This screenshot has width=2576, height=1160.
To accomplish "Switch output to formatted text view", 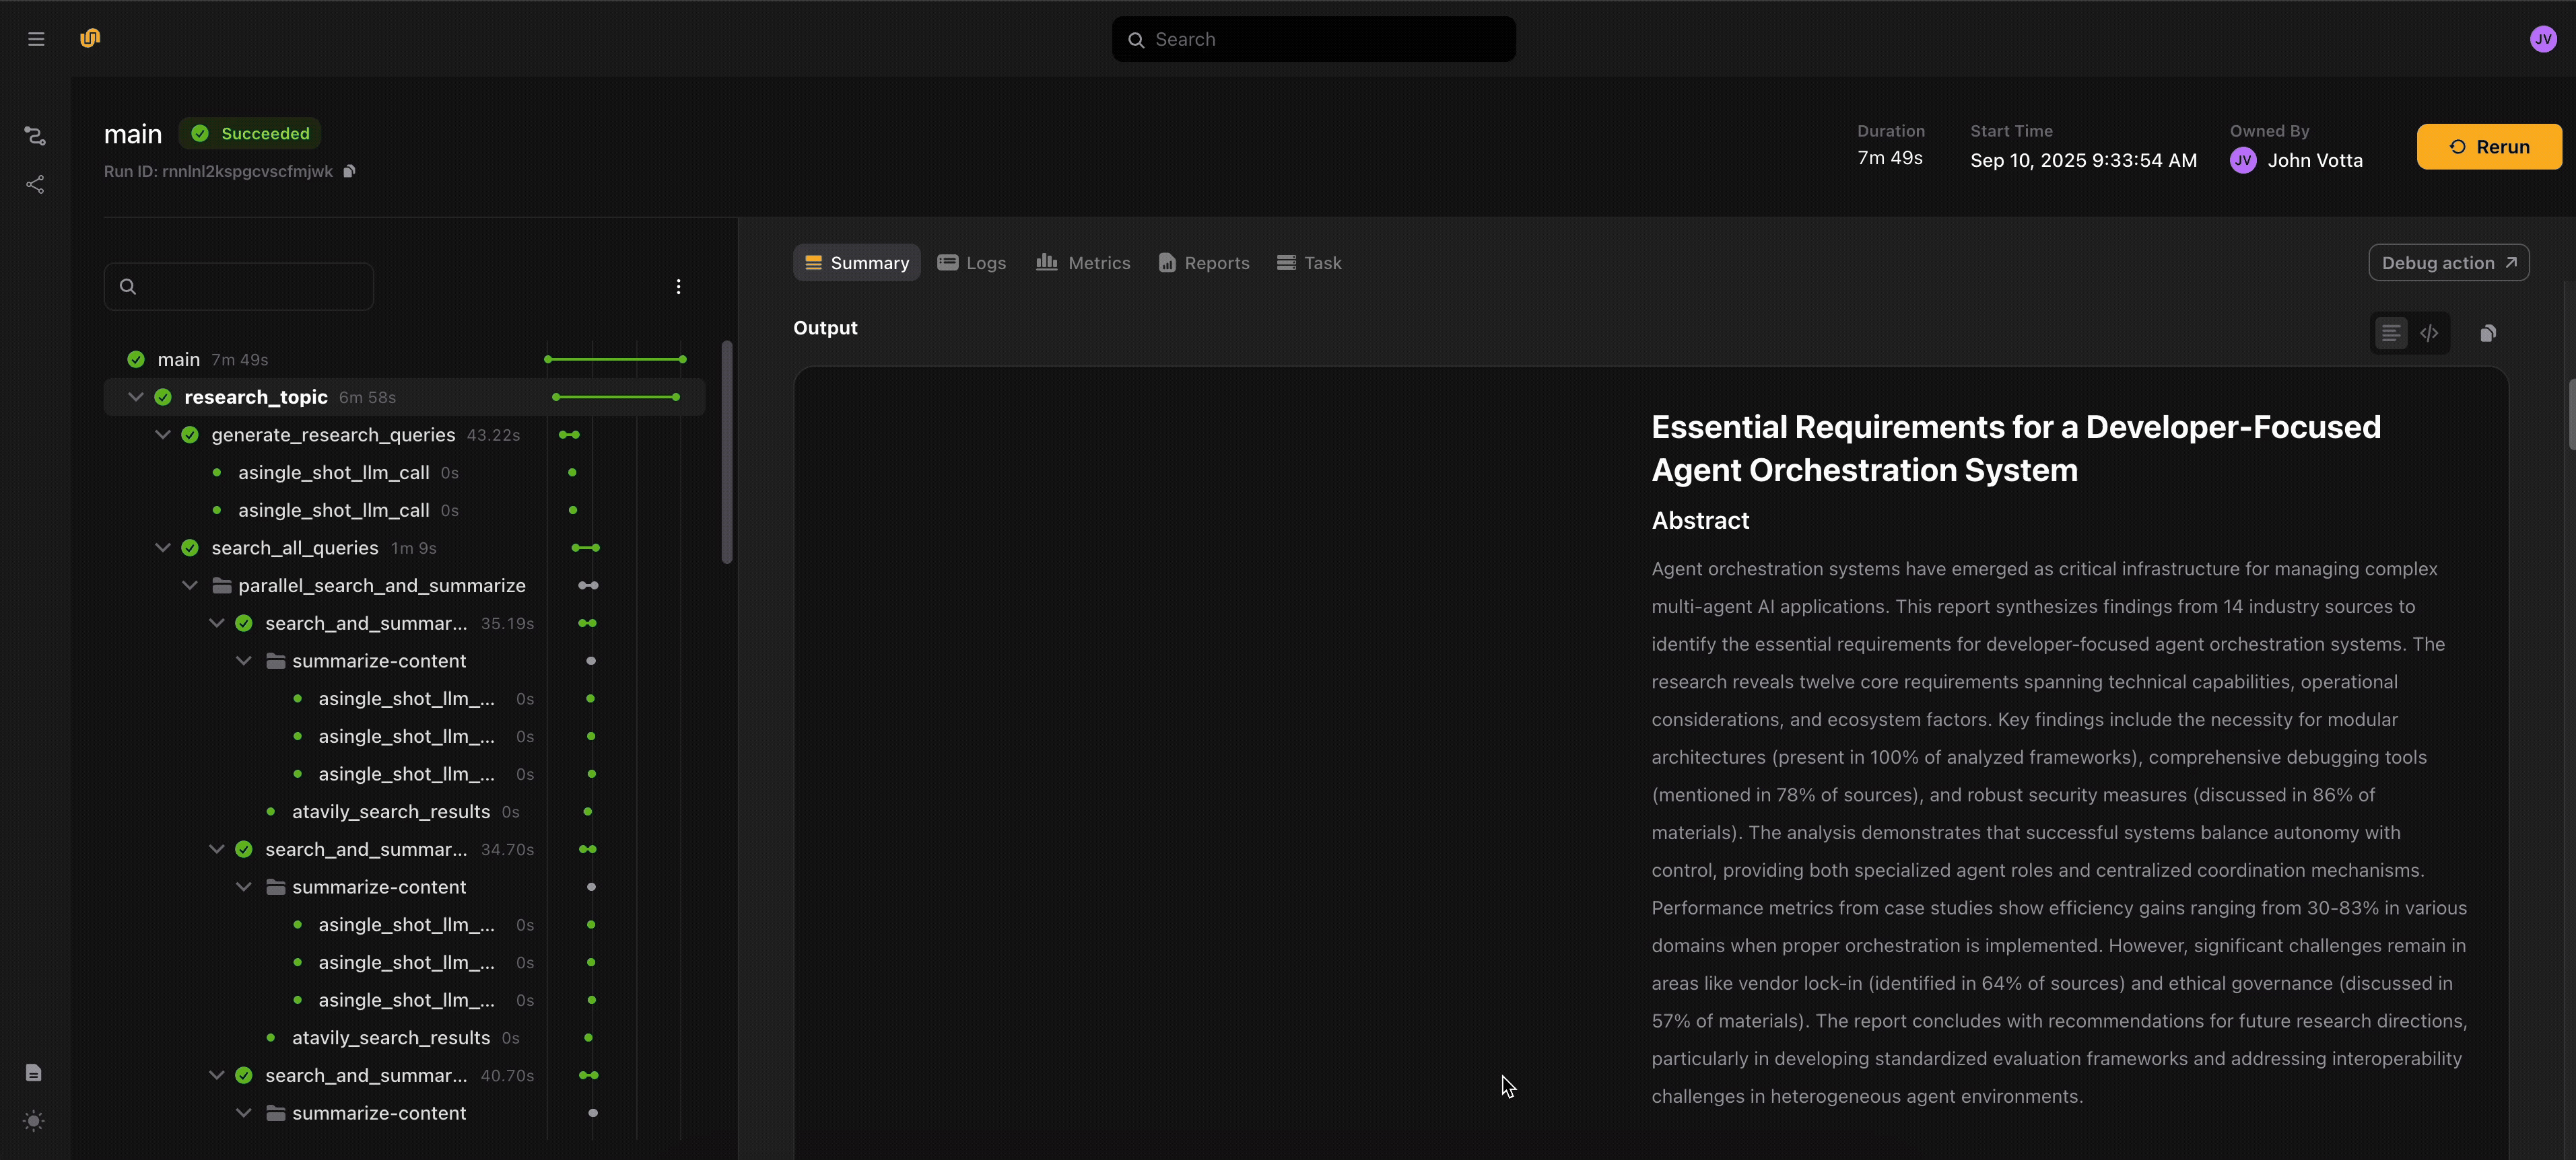I will coord(2391,332).
